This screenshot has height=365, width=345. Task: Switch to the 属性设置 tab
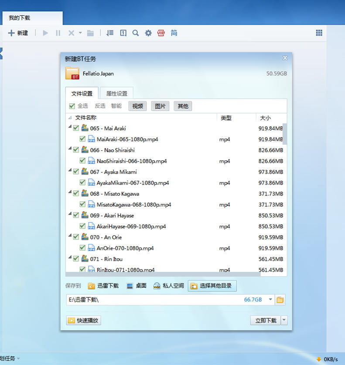click(x=117, y=94)
